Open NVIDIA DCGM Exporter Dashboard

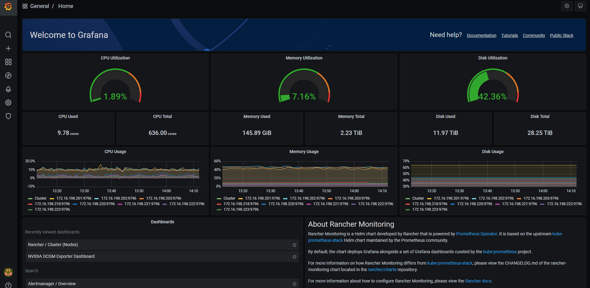(163, 257)
